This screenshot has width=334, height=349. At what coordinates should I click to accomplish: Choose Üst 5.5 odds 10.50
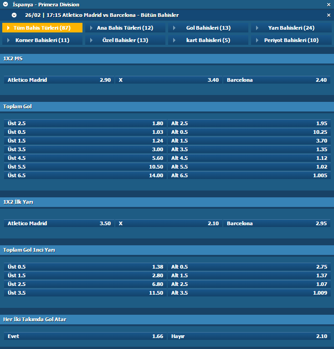tap(85, 167)
